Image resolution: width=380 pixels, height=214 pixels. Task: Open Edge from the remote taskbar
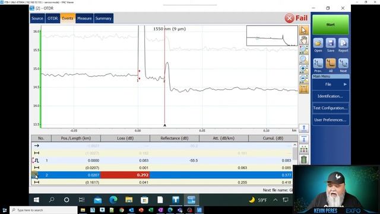click(x=113, y=200)
